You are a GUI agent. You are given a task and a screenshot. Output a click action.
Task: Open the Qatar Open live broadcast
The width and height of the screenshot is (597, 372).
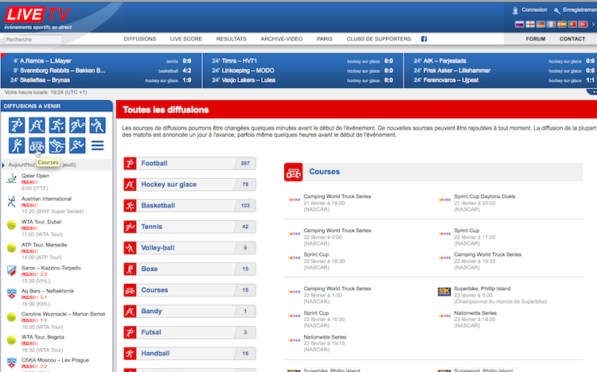tap(35, 176)
